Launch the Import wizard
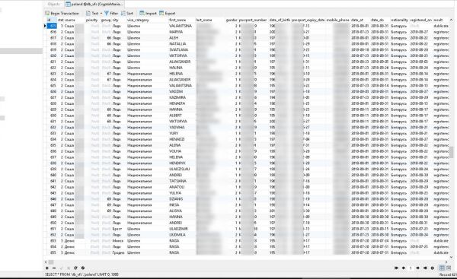Viewport: 457px width, 279px height. [x=148, y=14]
